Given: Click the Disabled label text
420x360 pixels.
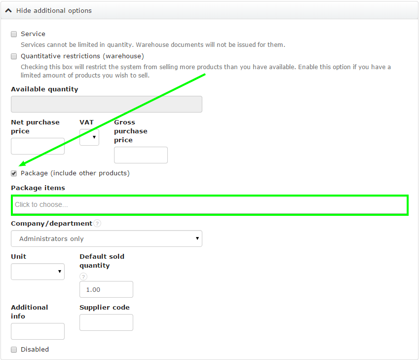Looking at the screenshot, I should 35,350.
